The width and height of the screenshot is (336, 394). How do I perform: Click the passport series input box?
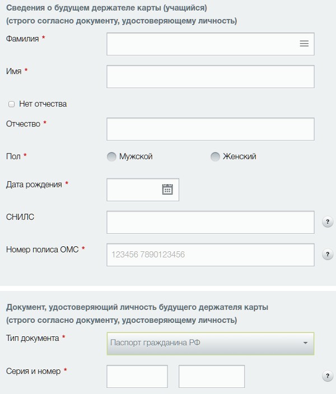coord(137,377)
